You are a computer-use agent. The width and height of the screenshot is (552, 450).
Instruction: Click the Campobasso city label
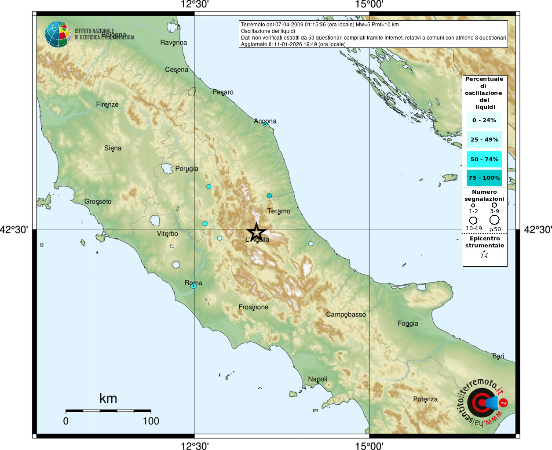pyautogui.click(x=346, y=315)
